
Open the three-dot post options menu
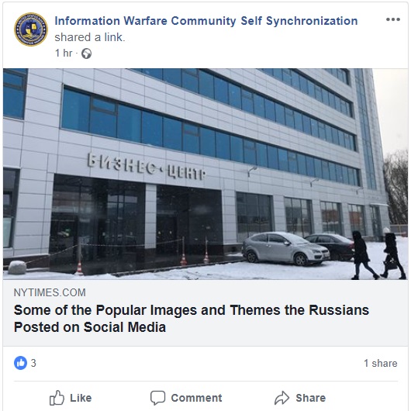click(x=393, y=19)
